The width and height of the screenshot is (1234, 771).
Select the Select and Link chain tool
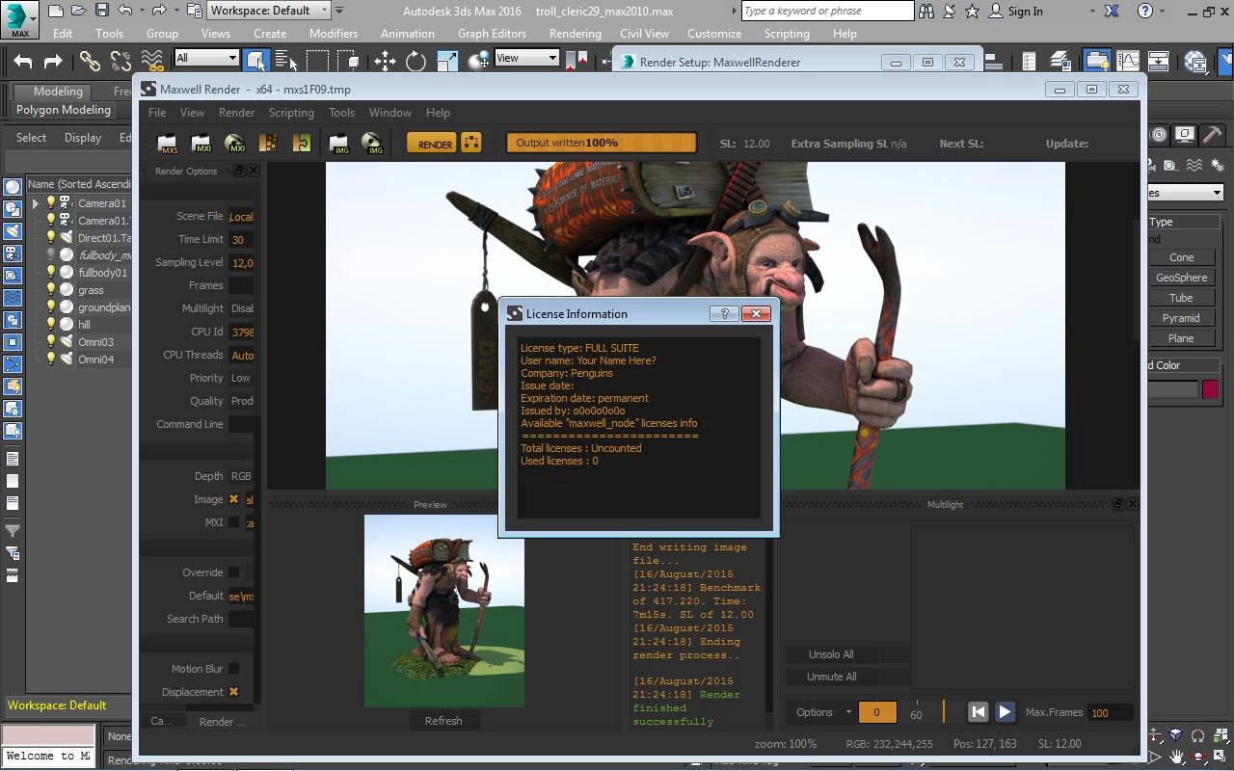point(90,61)
